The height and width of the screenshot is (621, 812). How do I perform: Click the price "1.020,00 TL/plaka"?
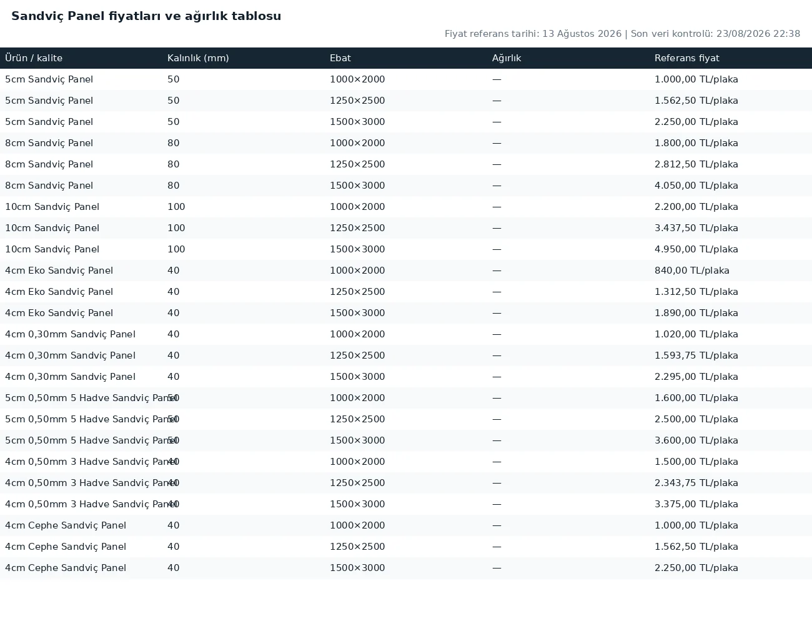[696, 334]
